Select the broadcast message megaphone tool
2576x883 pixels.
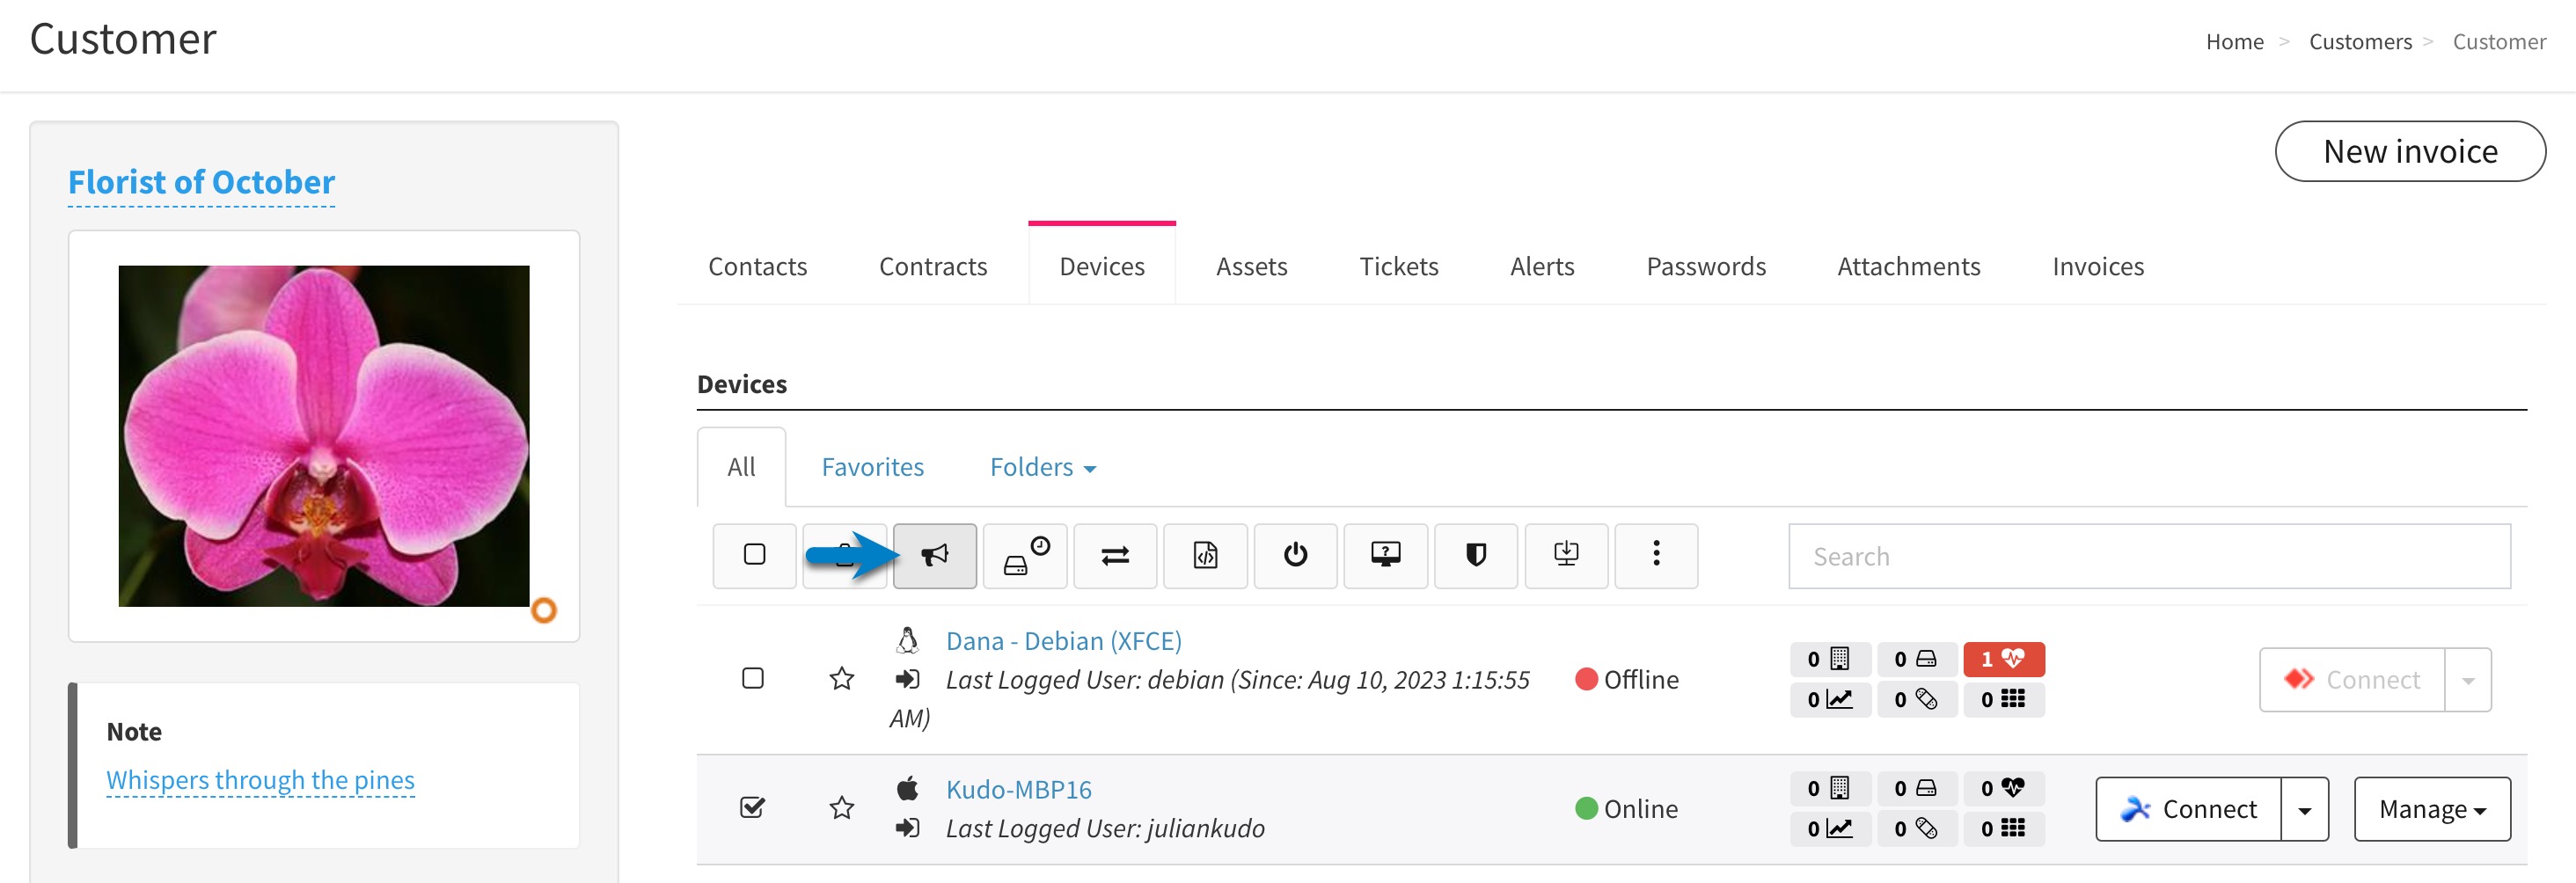pyautogui.click(x=934, y=556)
